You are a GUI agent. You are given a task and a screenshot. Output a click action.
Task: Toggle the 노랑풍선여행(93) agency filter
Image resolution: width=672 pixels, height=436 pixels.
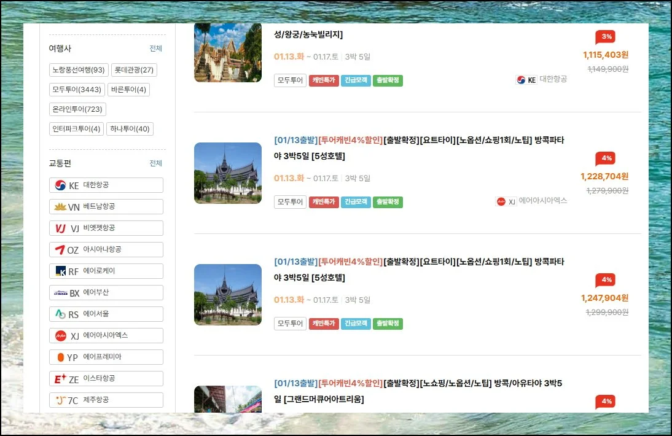click(x=79, y=70)
